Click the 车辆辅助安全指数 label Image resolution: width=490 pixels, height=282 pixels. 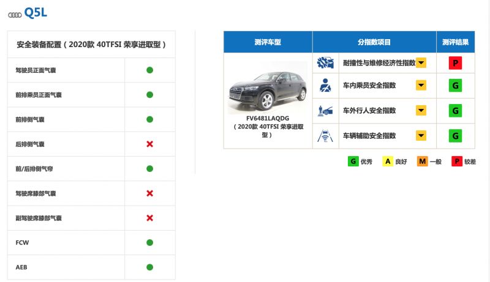[x=369, y=136]
